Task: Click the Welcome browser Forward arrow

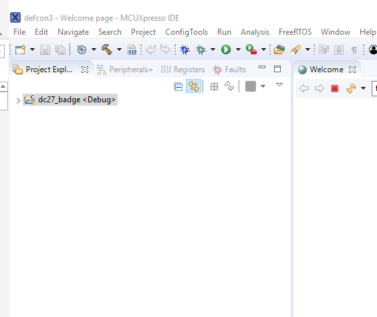Action: point(320,88)
